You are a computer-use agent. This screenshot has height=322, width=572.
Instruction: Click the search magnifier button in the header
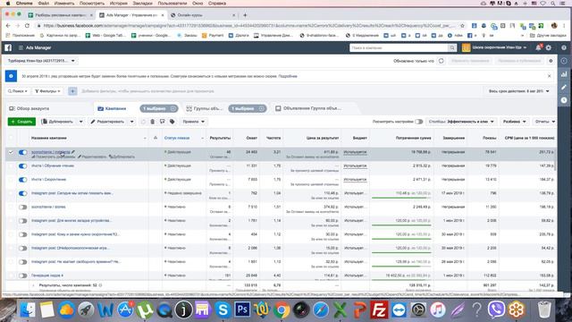452,47
